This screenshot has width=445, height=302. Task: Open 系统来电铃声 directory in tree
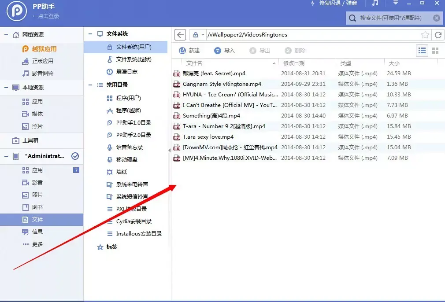coord(132,184)
